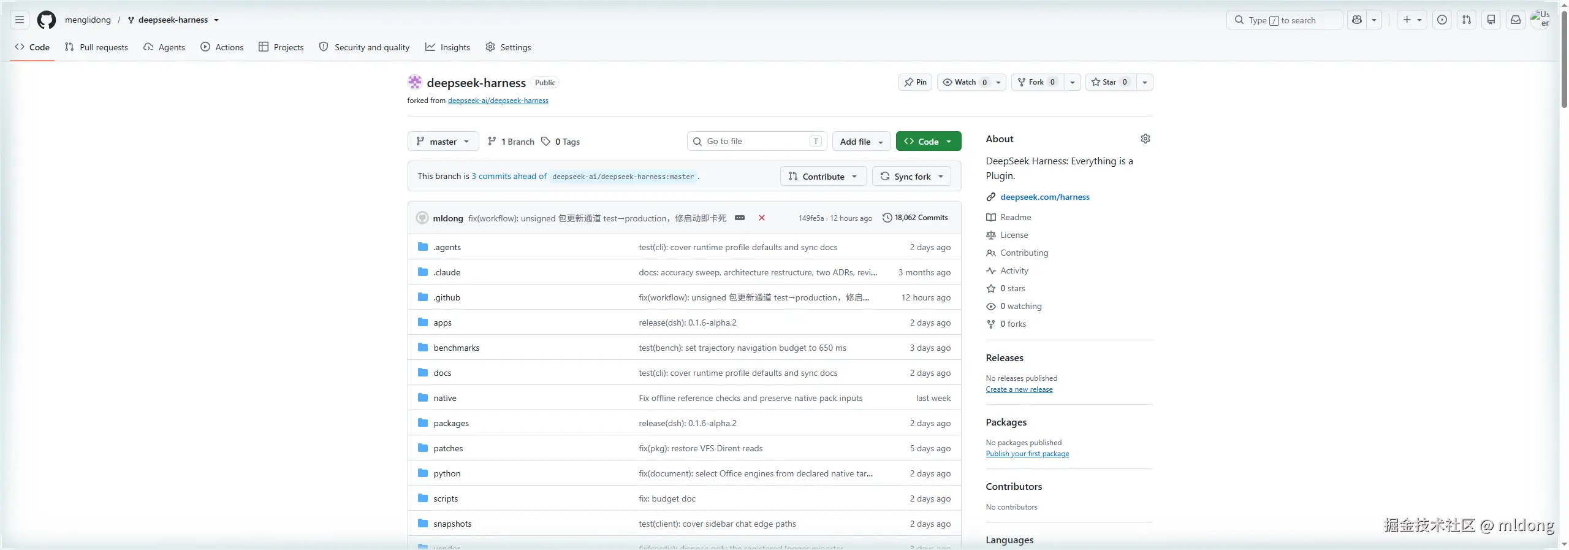The height and width of the screenshot is (550, 1569).
Task: Open the menglidong owner profile link
Action: pos(88,20)
